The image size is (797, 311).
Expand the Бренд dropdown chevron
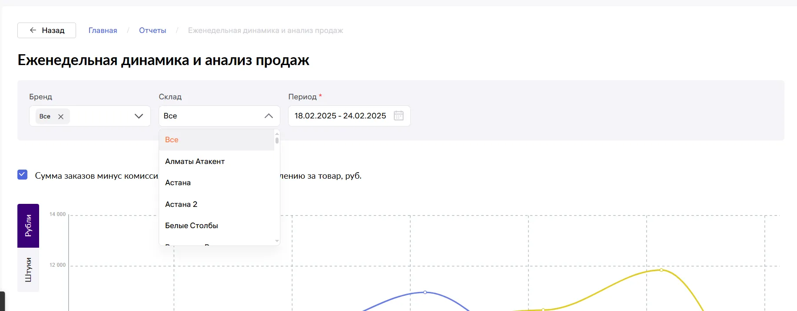[139, 116]
